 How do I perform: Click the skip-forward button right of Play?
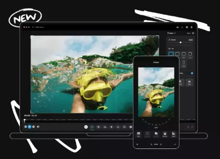click(x=33, y=127)
